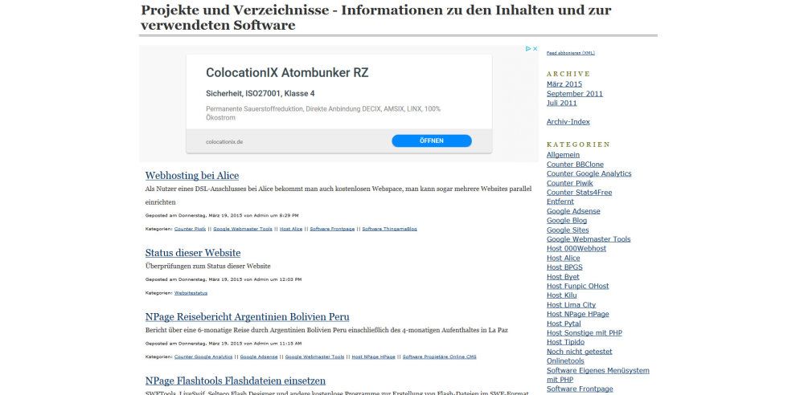Open the Host 000Webhost category
796x395 pixels.
click(x=576, y=248)
